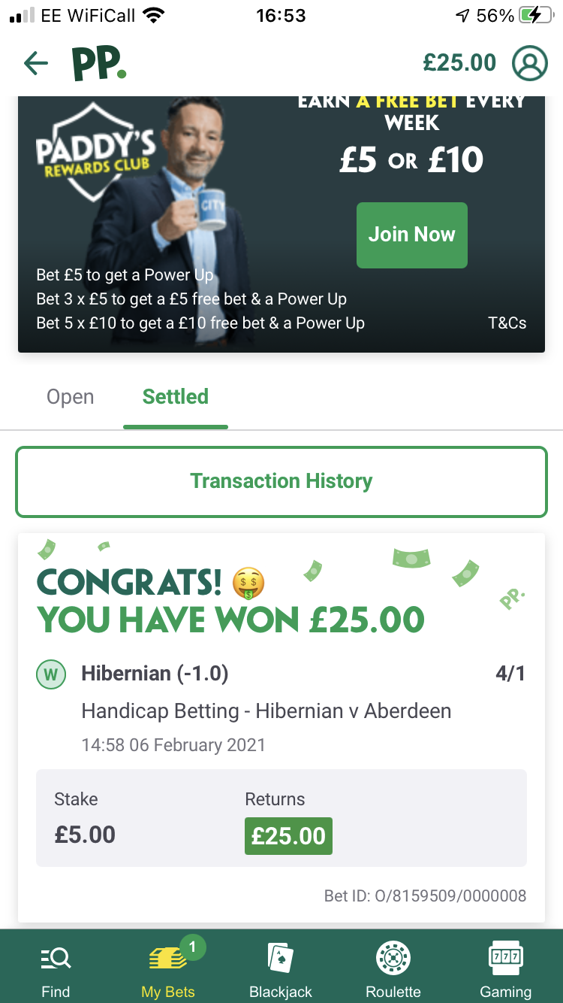
Task: View the T&Cs link on banner
Action: click(507, 323)
